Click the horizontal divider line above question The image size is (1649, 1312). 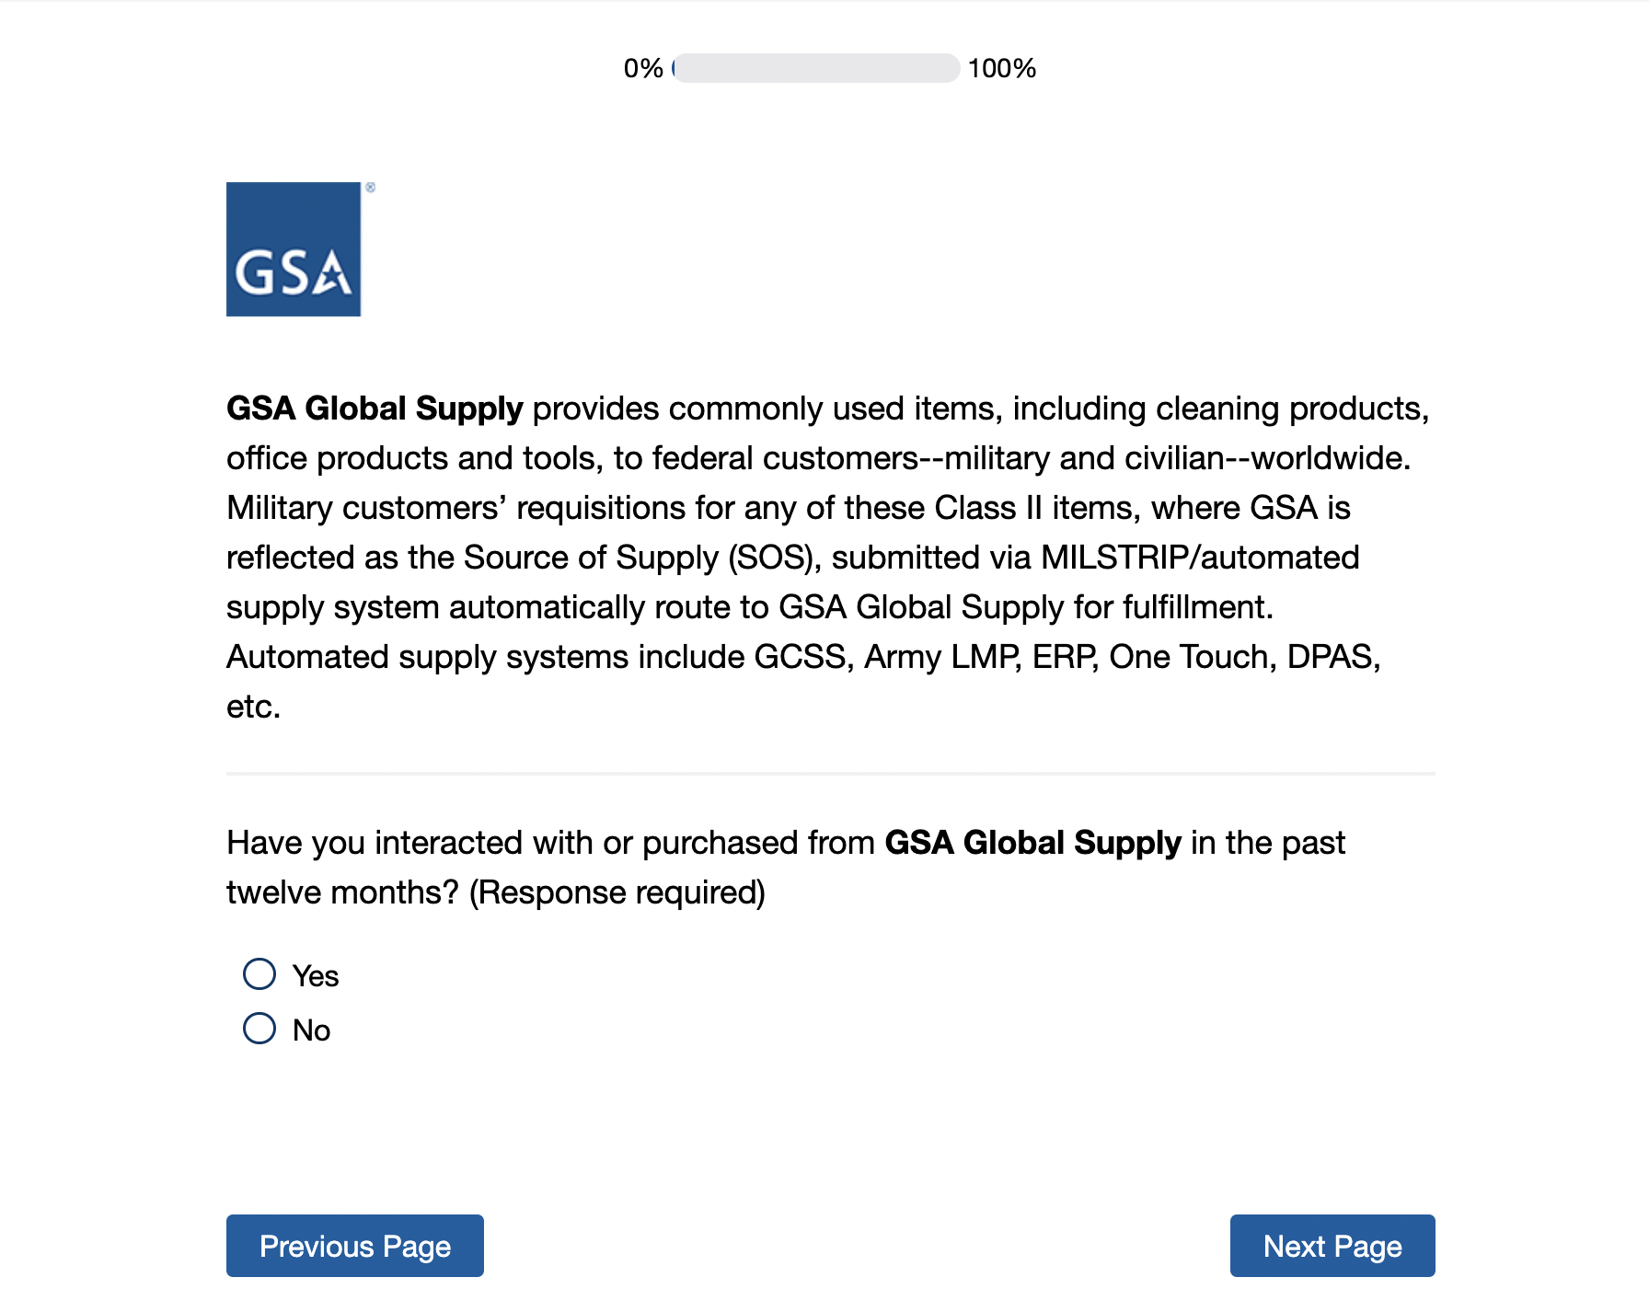[x=830, y=774]
